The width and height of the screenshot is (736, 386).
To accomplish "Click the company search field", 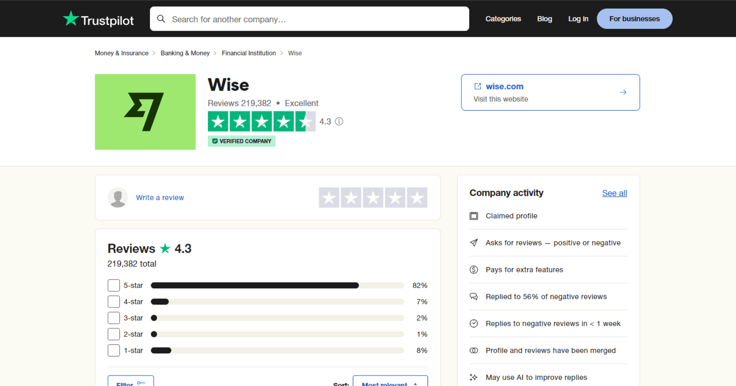I will click(x=307, y=19).
